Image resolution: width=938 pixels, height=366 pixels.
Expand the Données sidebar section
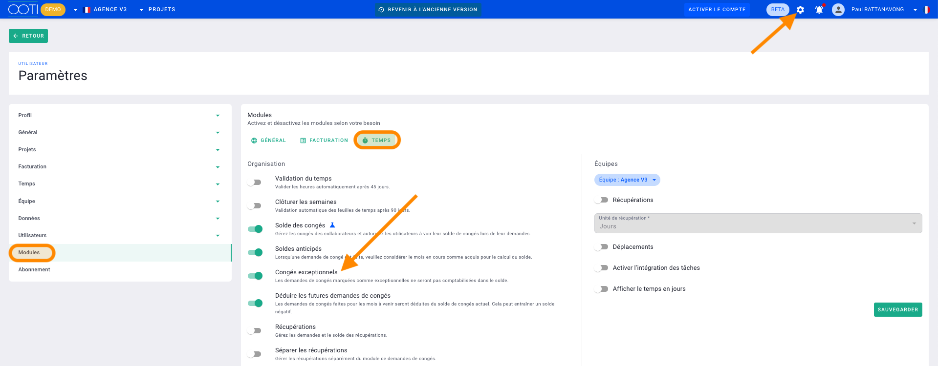[x=120, y=218]
